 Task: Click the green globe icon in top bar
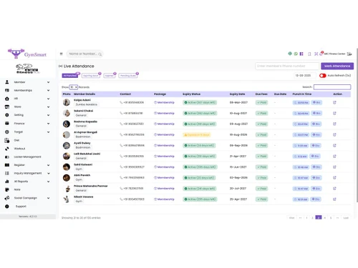[x=290, y=54]
